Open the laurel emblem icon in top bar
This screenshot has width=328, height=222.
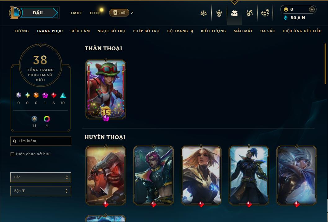click(x=219, y=13)
